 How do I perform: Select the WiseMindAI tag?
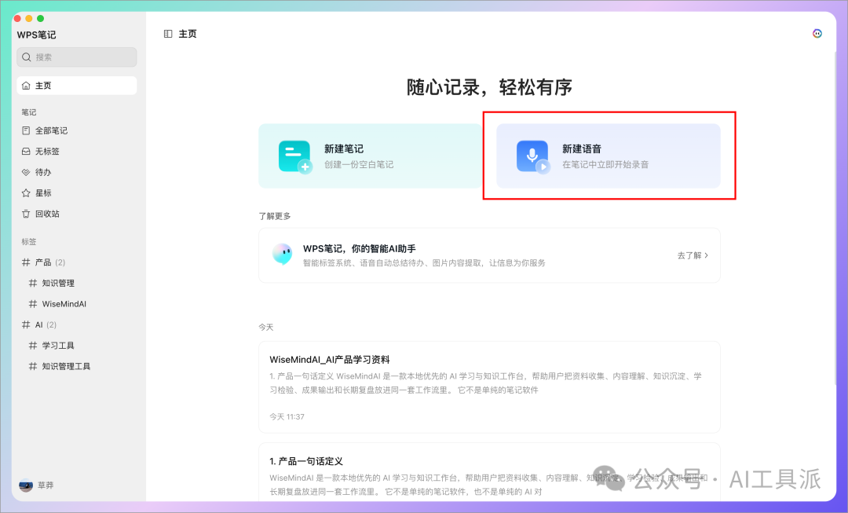(77, 304)
